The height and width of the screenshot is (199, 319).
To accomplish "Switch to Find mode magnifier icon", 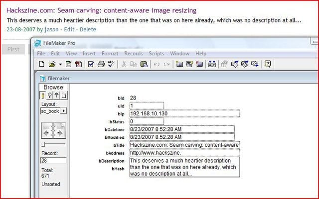I will (x=50, y=96).
